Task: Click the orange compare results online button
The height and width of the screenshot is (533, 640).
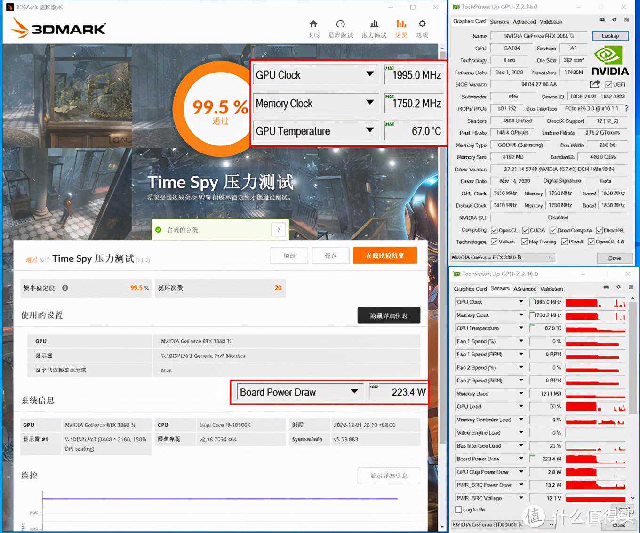Action: [385, 256]
